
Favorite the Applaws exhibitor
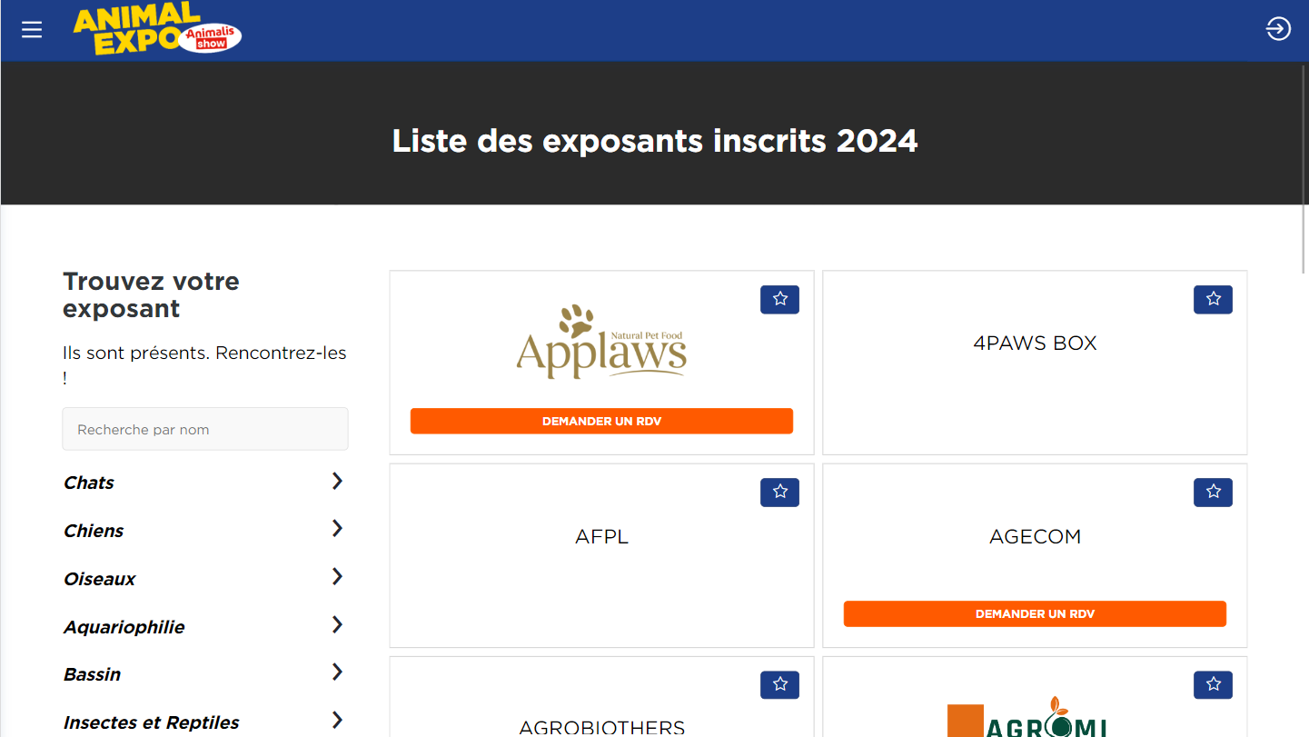coord(779,299)
